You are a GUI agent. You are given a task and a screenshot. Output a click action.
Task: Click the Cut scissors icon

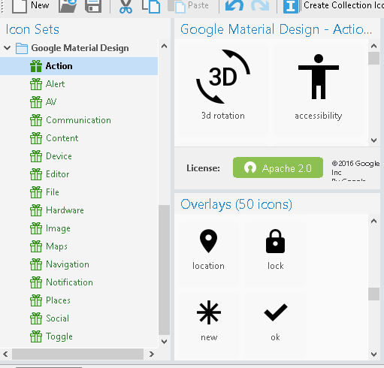click(x=125, y=6)
